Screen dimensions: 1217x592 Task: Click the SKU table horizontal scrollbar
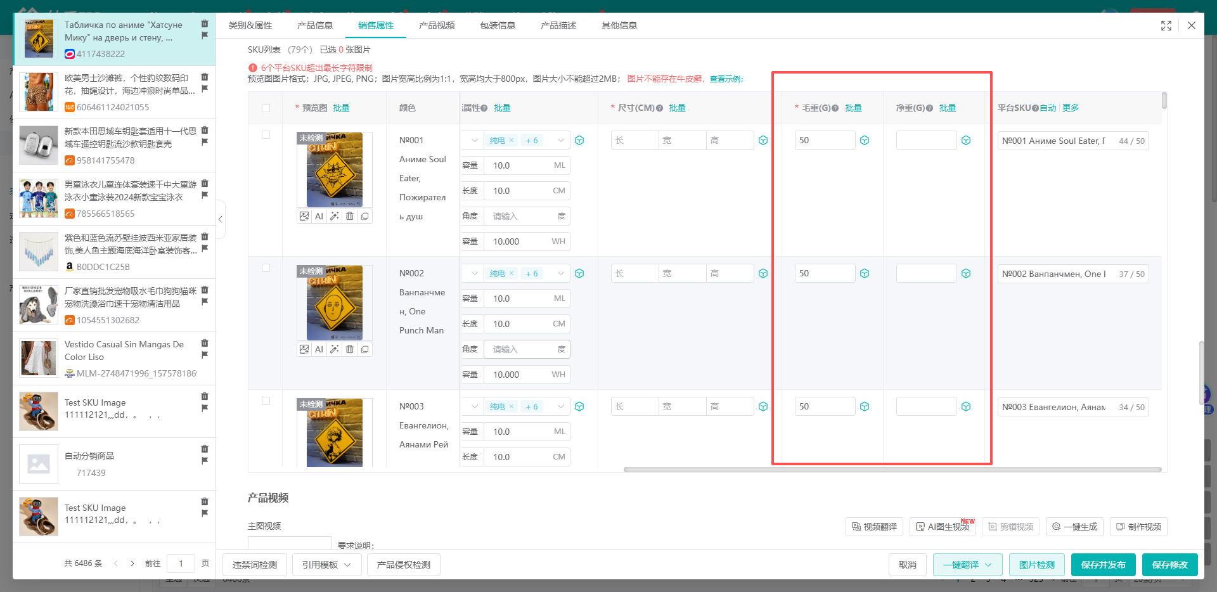892,470
